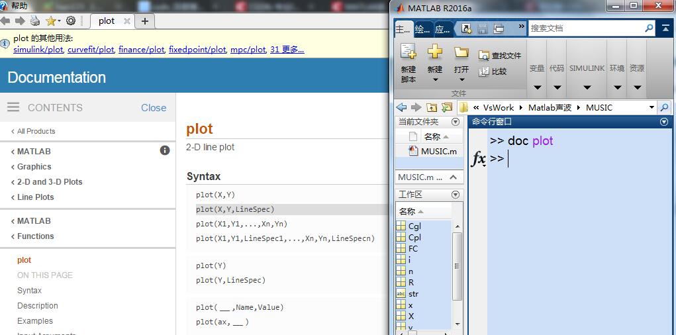Go back in MATLAB folder toolbar

401,107
